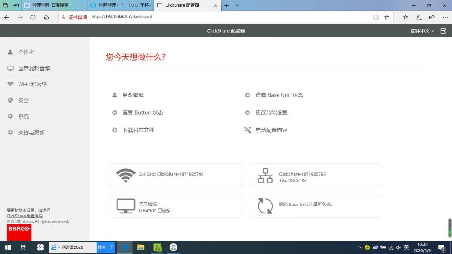Add this page to favorites with the star
The width and height of the screenshot is (452, 254).
[x=387, y=17]
